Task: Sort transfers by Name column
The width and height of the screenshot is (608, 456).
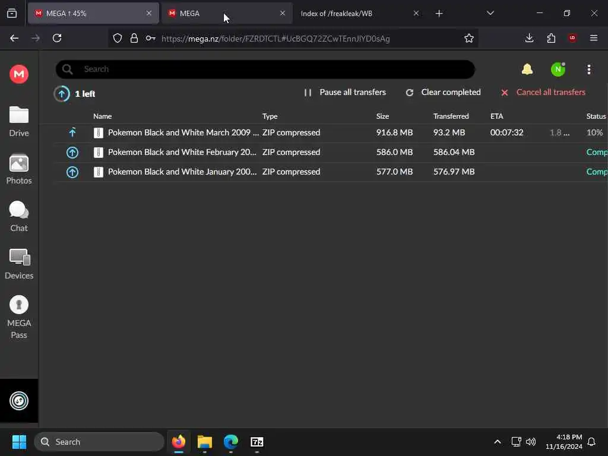Action: pyautogui.click(x=102, y=116)
